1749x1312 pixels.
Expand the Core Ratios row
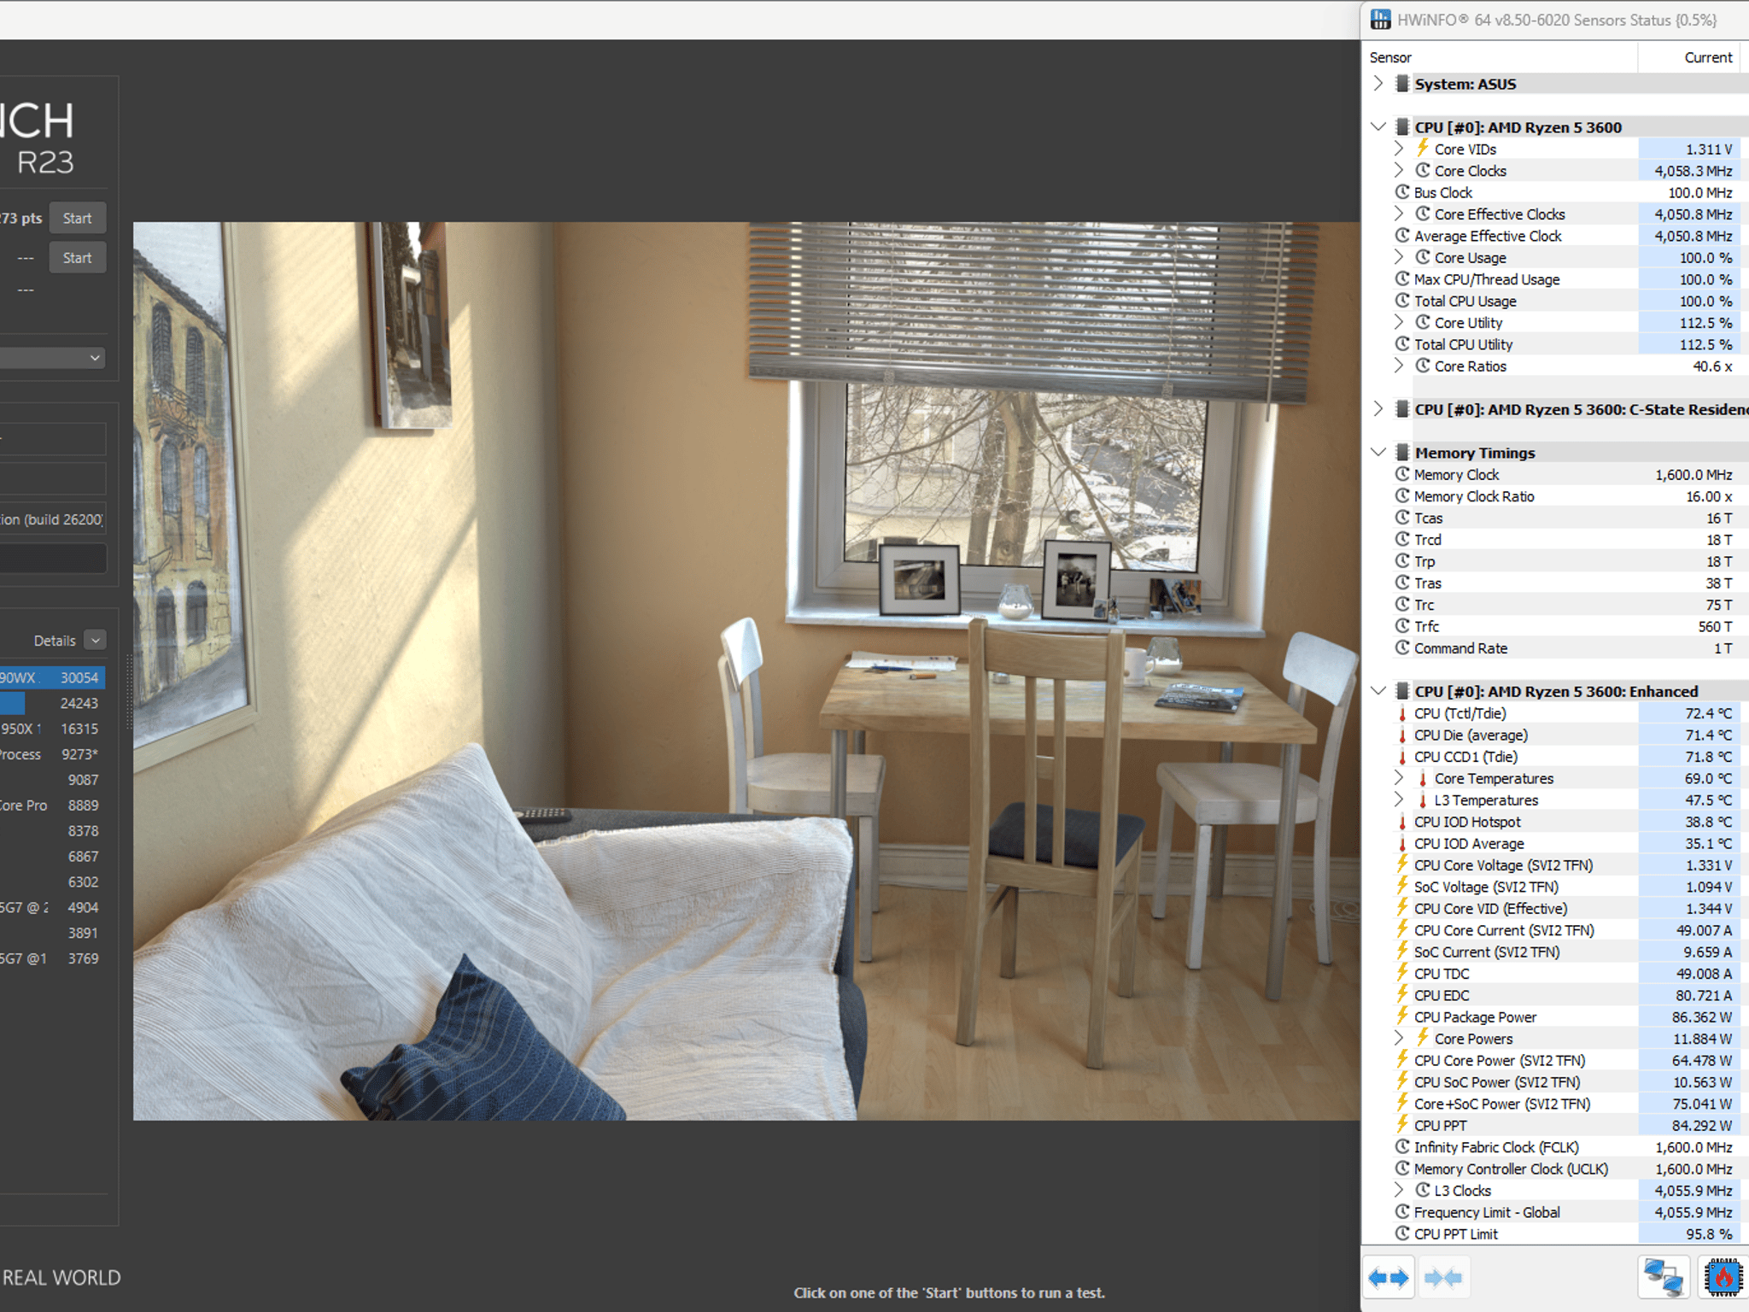point(1398,366)
